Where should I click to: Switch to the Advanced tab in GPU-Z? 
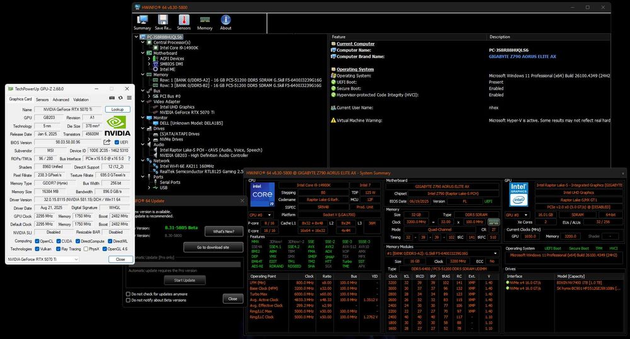pos(60,99)
